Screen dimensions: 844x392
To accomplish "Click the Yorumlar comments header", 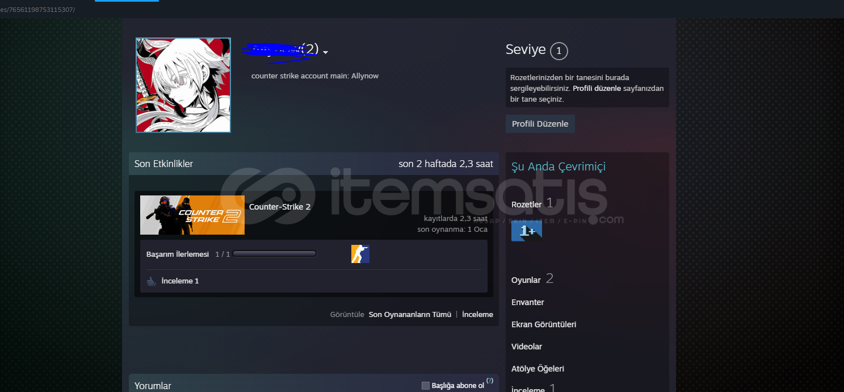I will (x=153, y=386).
